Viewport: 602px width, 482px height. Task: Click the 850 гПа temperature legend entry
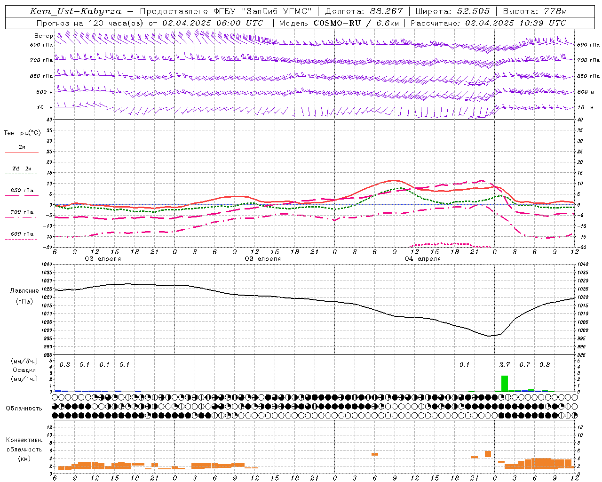point(22,191)
